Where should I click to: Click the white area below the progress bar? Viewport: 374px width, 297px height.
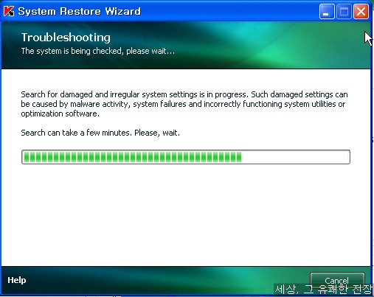point(186,214)
